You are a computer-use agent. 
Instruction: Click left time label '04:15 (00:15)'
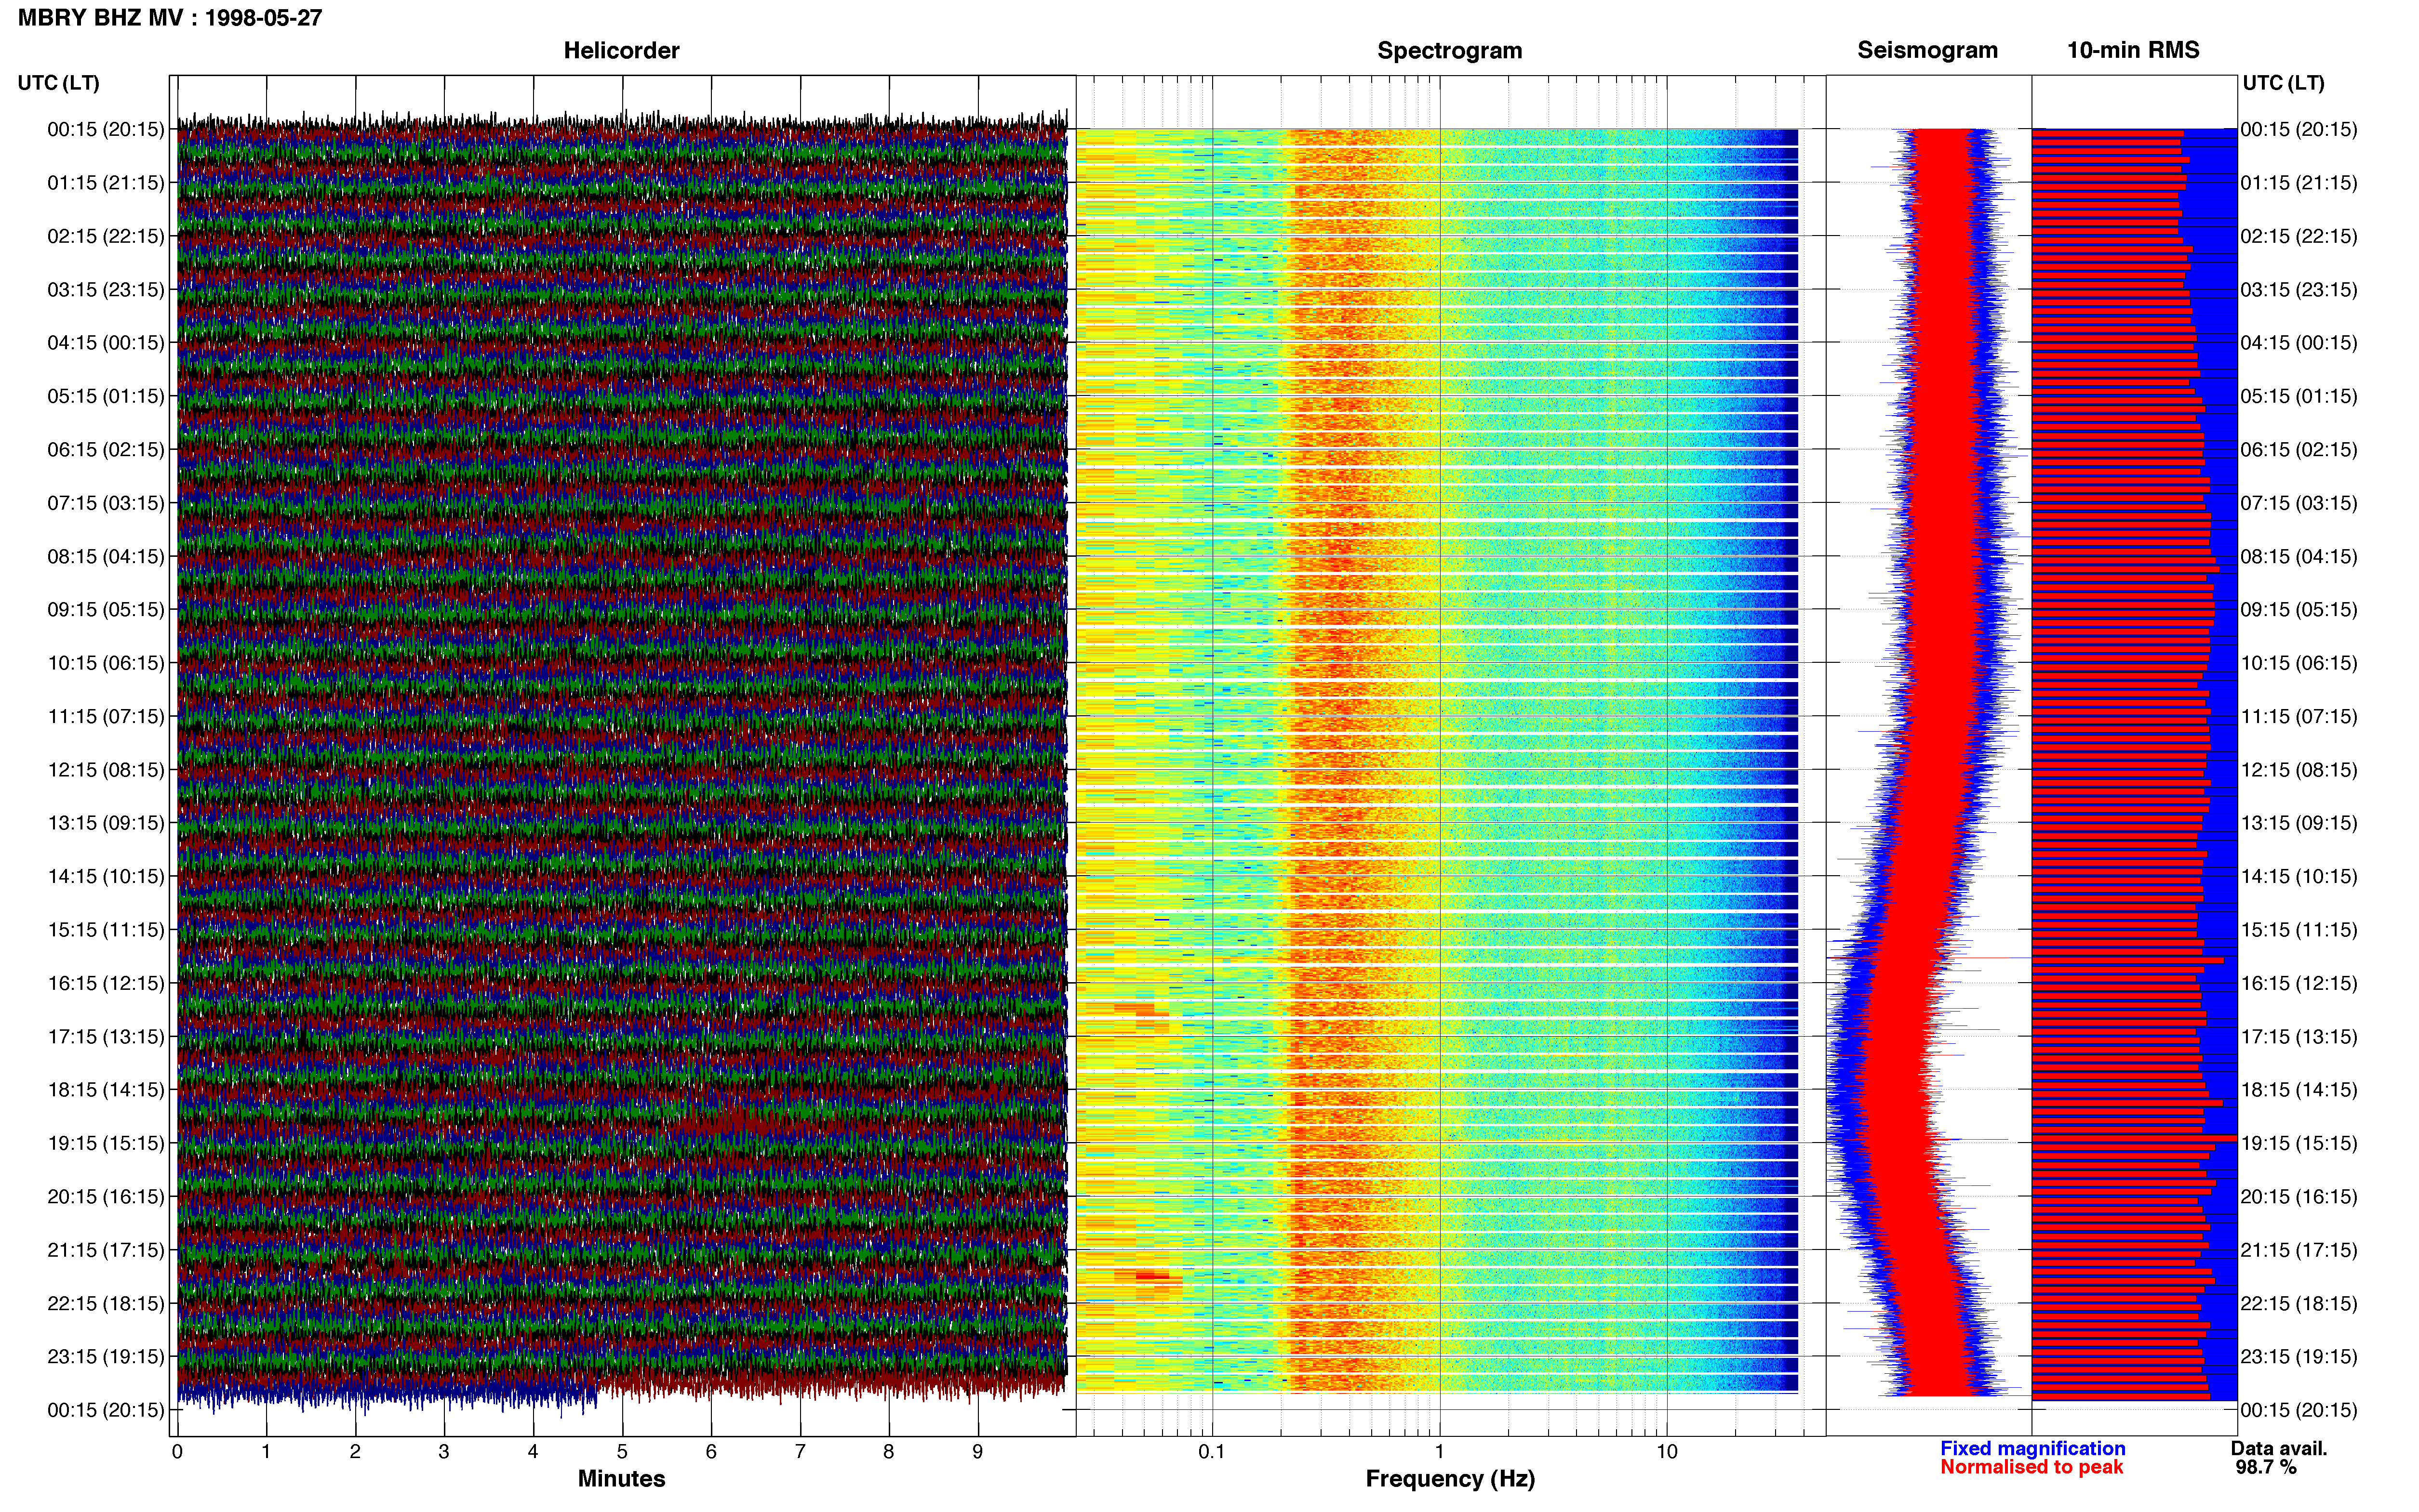pos(106,343)
